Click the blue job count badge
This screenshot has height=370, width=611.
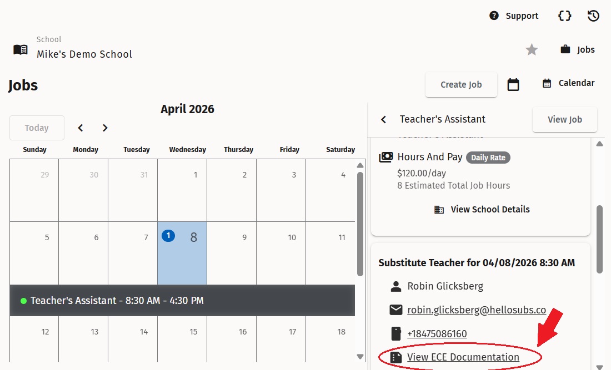tap(168, 236)
